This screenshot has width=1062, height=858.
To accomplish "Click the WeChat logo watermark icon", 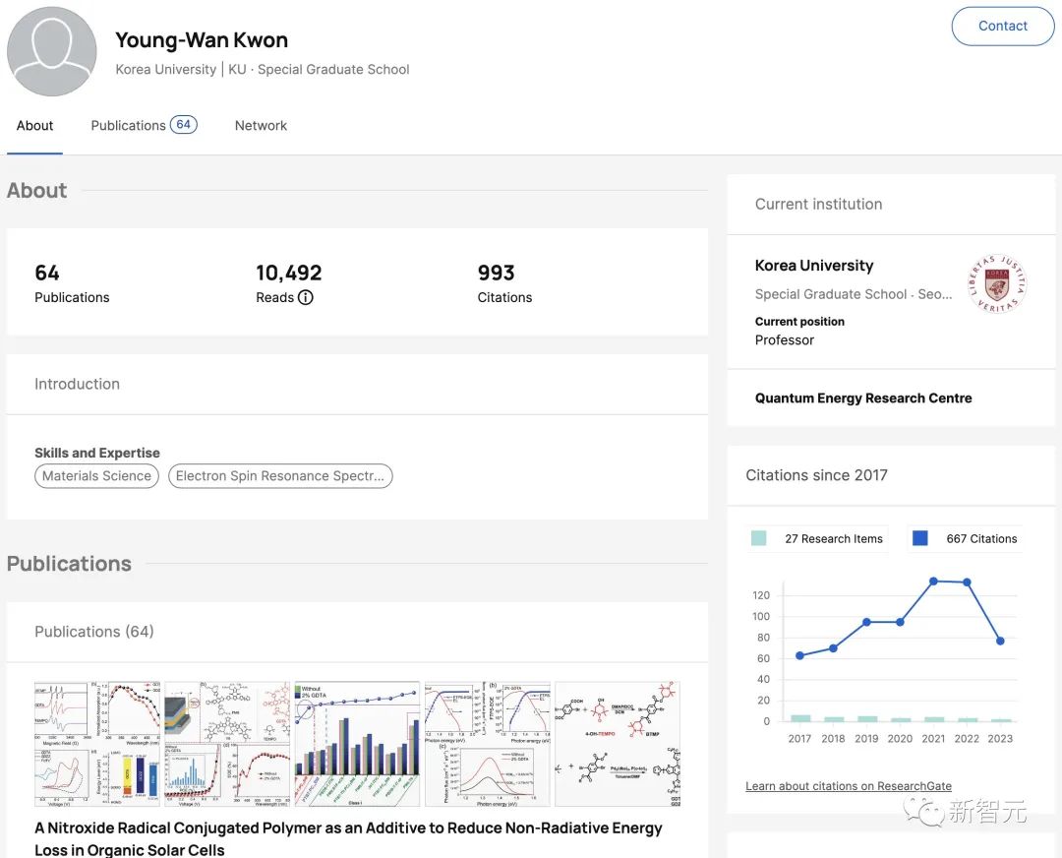I will tap(923, 811).
